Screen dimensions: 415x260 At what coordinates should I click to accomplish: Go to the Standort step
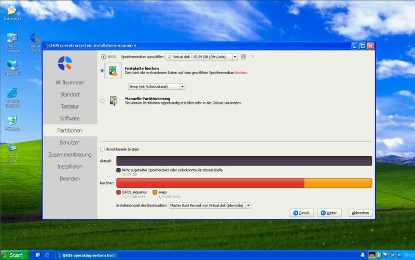coord(70,94)
